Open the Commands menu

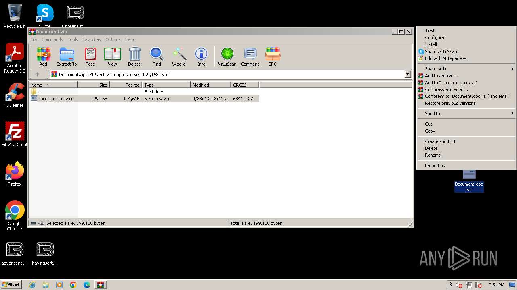tap(52, 39)
